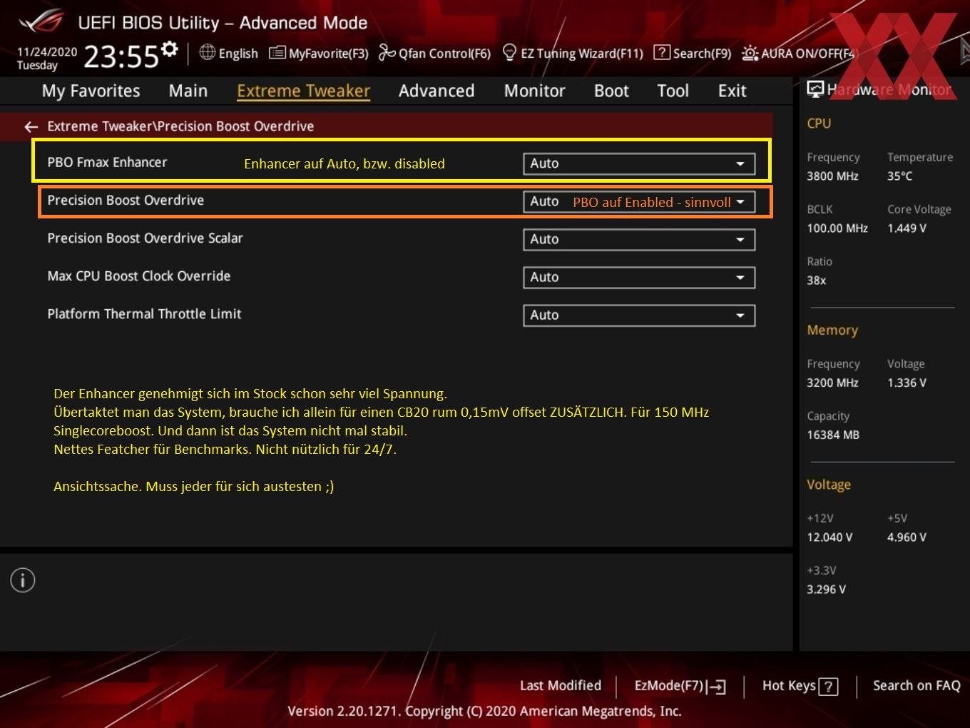Image resolution: width=970 pixels, height=728 pixels.
Task: Expand Precision Boost Overdrive Scalar dropdown
Action: (x=639, y=239)
